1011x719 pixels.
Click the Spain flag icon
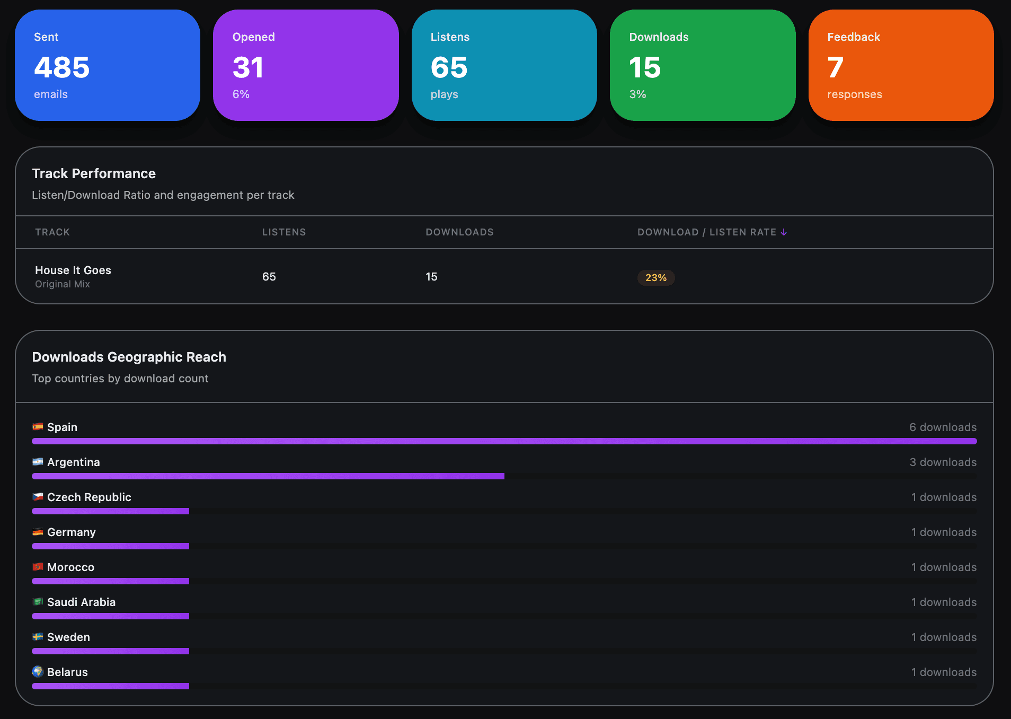37,426
